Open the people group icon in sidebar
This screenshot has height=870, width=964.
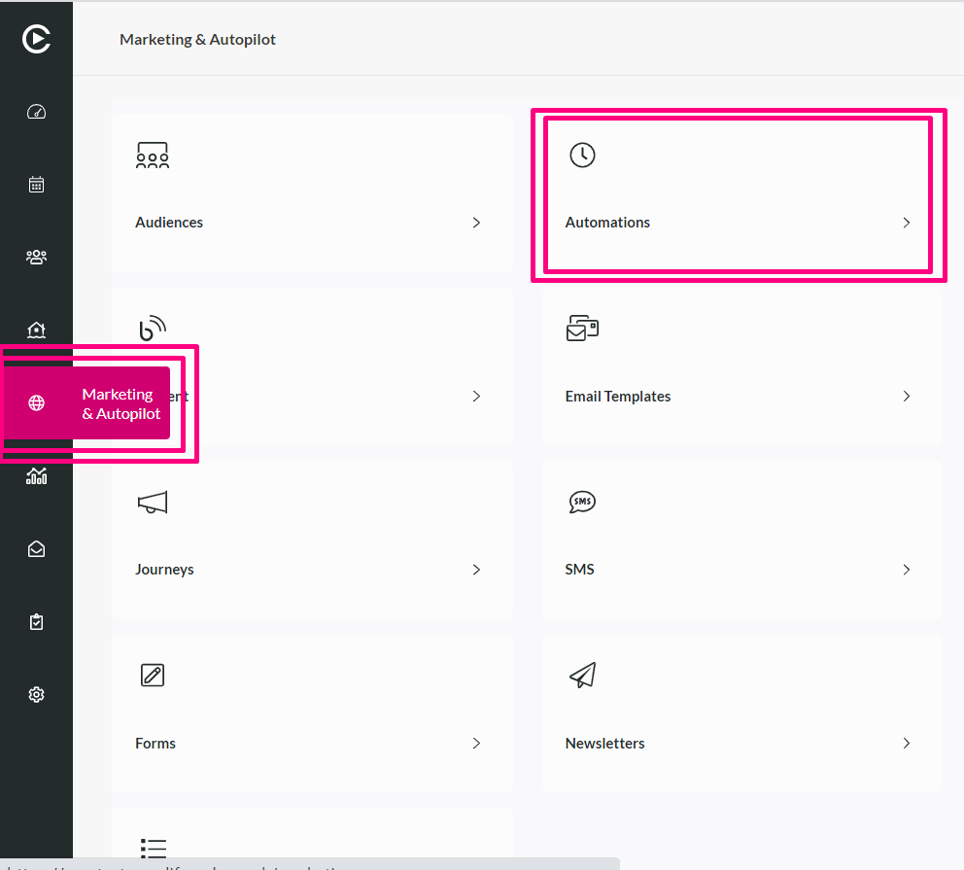point(36,257)
